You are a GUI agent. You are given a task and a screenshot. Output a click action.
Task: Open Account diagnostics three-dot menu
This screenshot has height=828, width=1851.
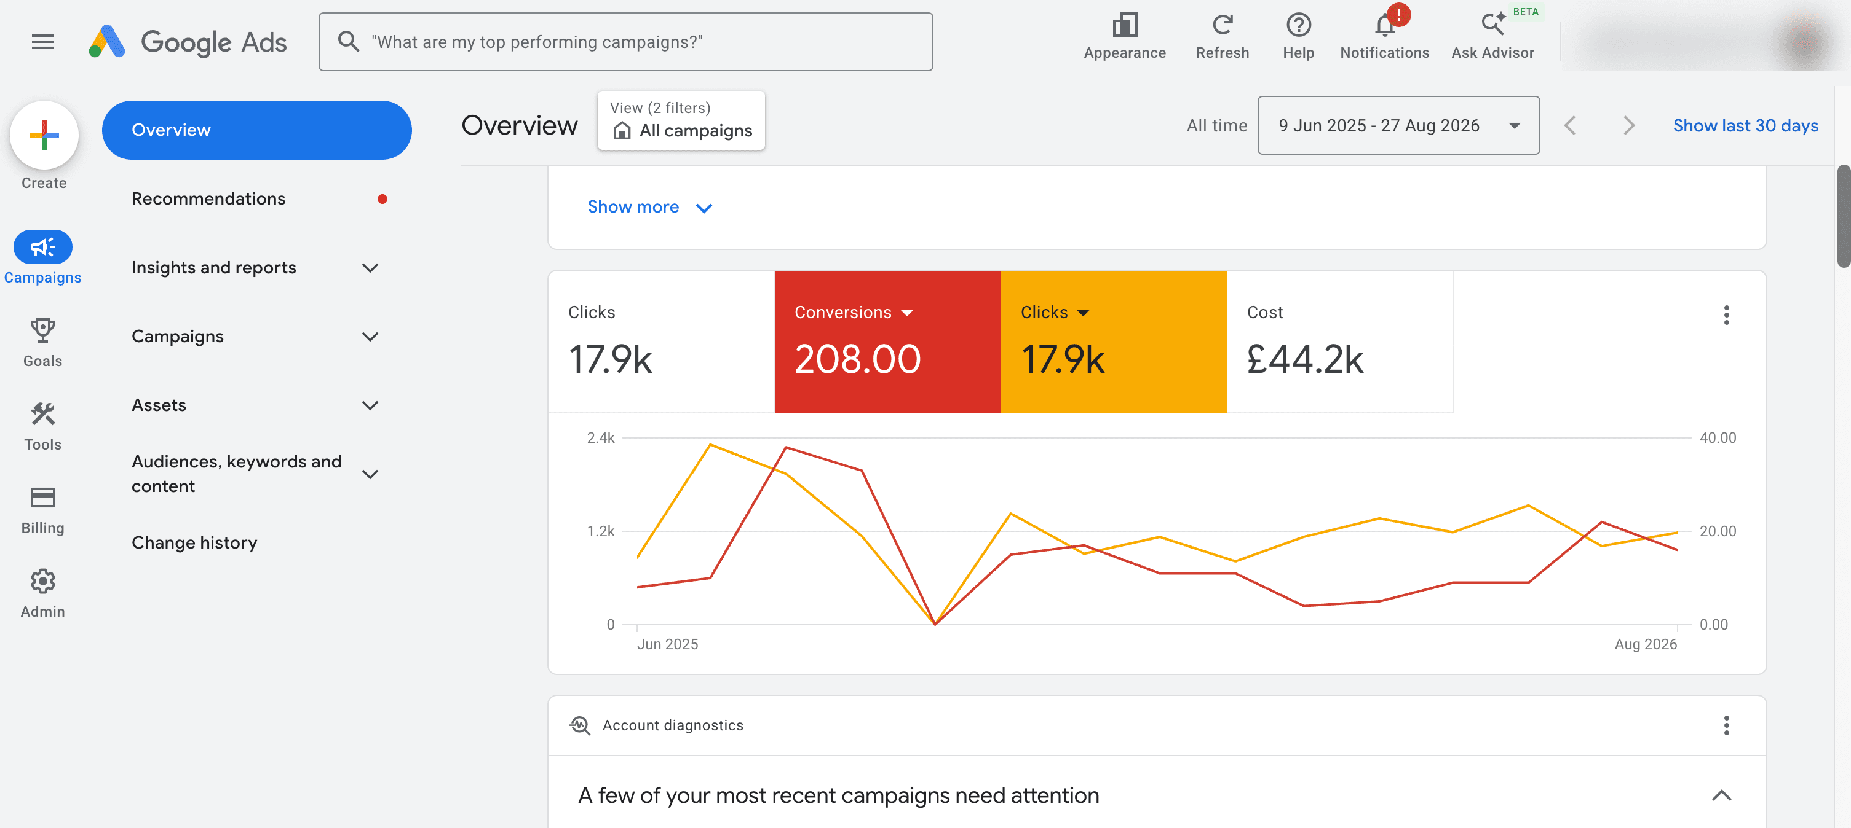1726,725
